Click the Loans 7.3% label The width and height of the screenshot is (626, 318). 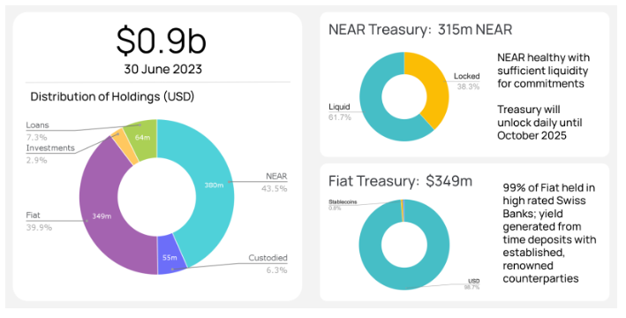pos(37,131)
